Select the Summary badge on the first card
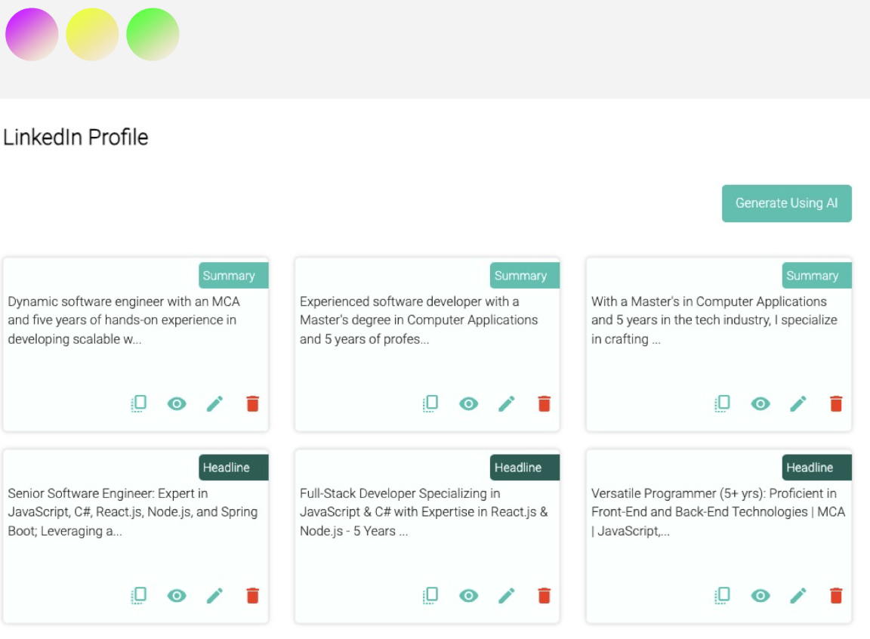 point(233,275)
